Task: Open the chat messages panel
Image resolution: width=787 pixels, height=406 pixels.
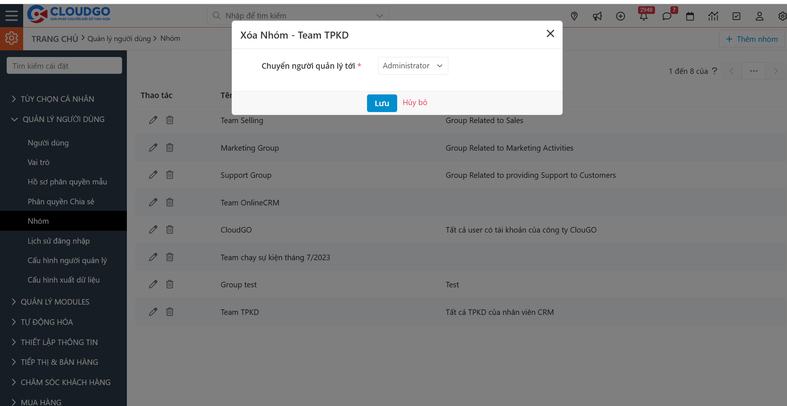Action: [667, 16]
